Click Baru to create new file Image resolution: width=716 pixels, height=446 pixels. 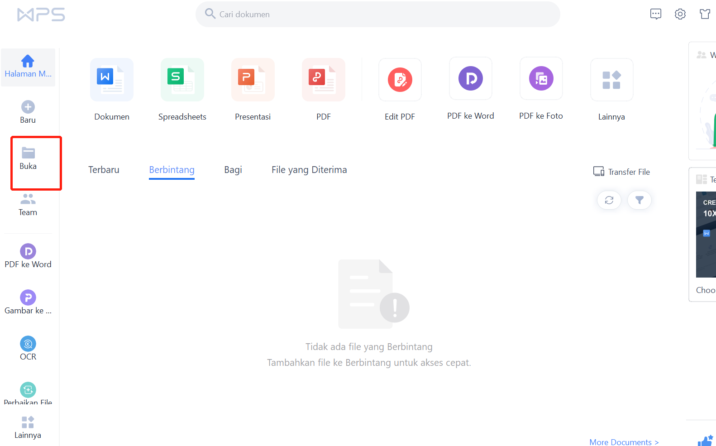28,112
